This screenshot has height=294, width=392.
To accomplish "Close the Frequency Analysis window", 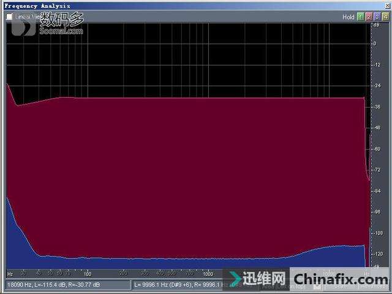I will [x=388, y=6].
